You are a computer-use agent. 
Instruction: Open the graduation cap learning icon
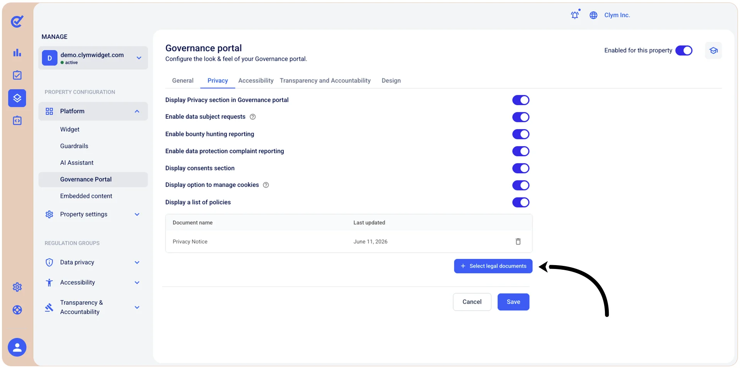tap(713, 50)
